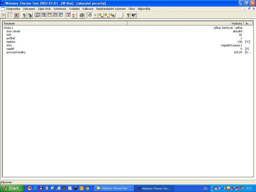Viewport: 256px width, 192px height.
Task: Click the value 'regulační pauza 2'
Action: point(232,45)
